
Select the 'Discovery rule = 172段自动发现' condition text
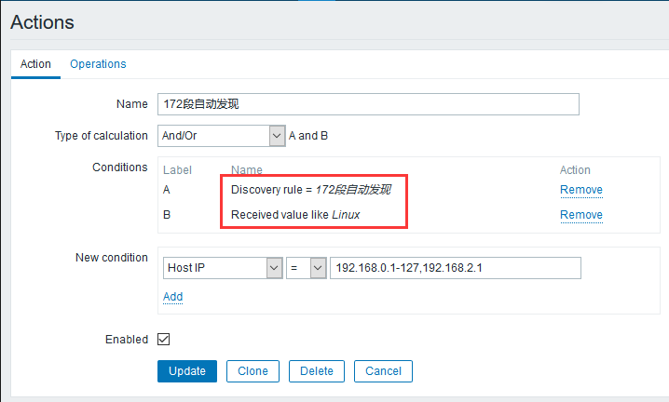pos(310,190)
